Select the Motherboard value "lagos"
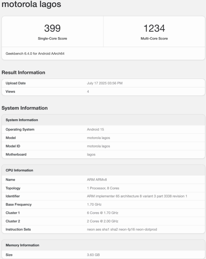 point(91,154)
